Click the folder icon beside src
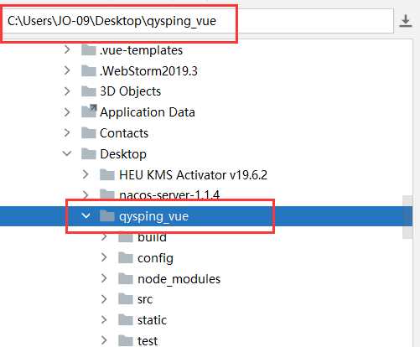This screenshot has height=347, width=420. (126, 299)
